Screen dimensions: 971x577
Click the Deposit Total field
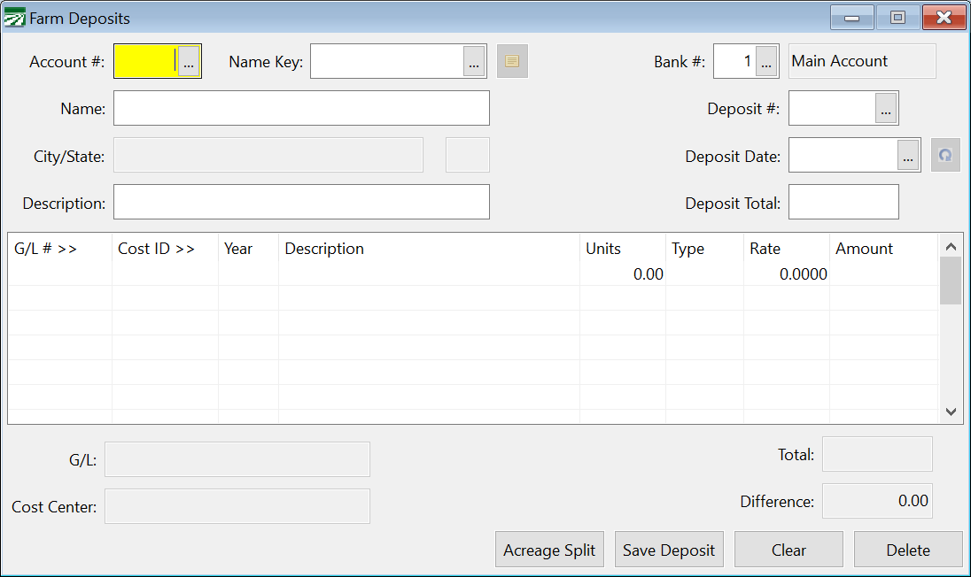[843, 201]
